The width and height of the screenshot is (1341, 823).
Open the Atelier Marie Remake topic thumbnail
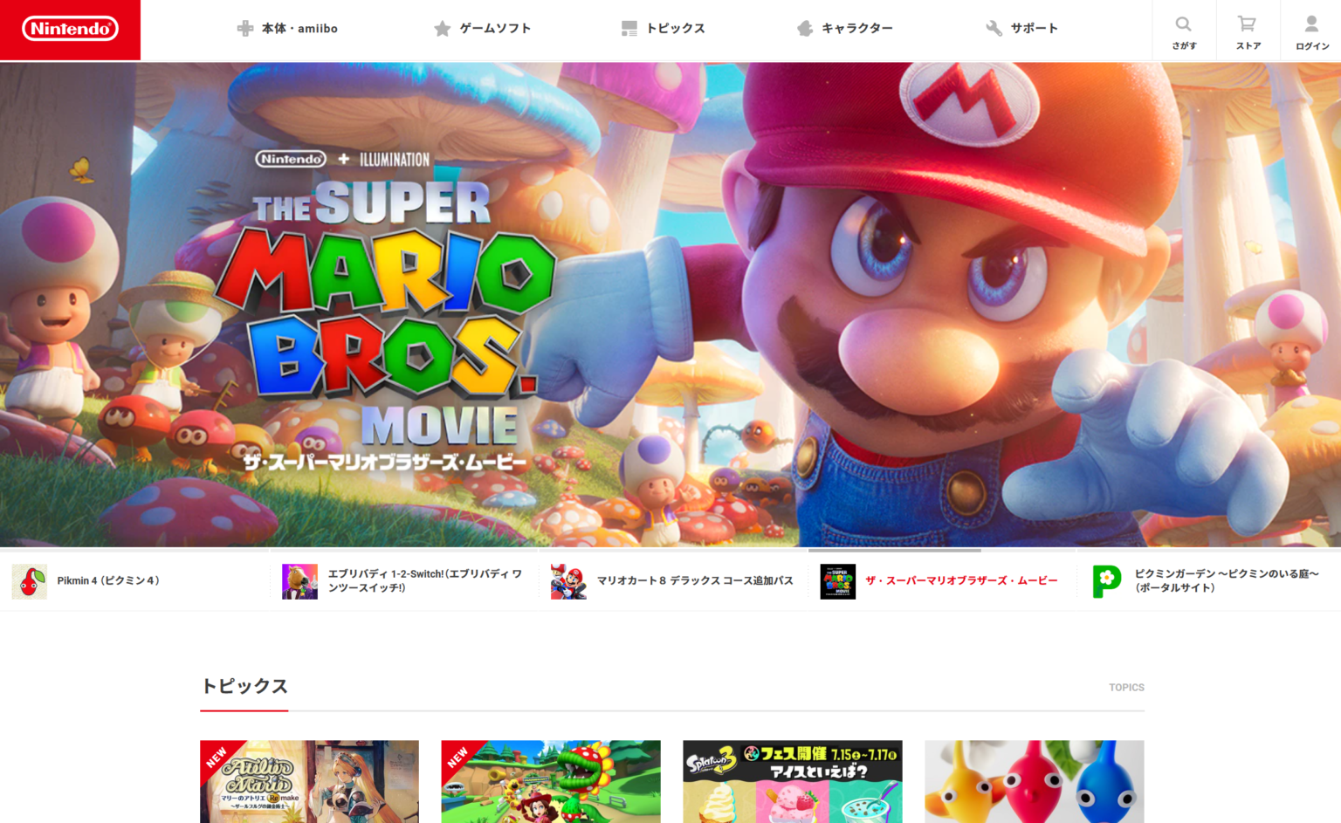pyautogui.click(x=309, y=781)
